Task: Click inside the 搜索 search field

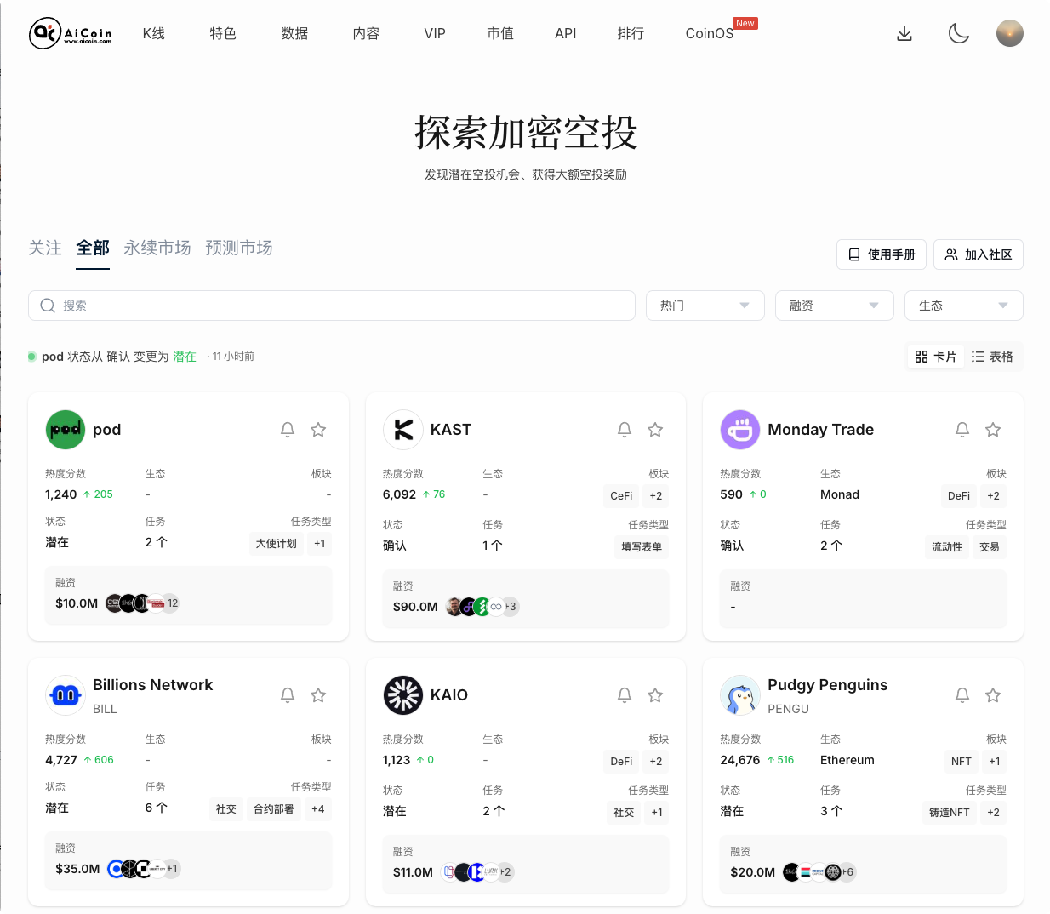Action: (x=332, y=306)
